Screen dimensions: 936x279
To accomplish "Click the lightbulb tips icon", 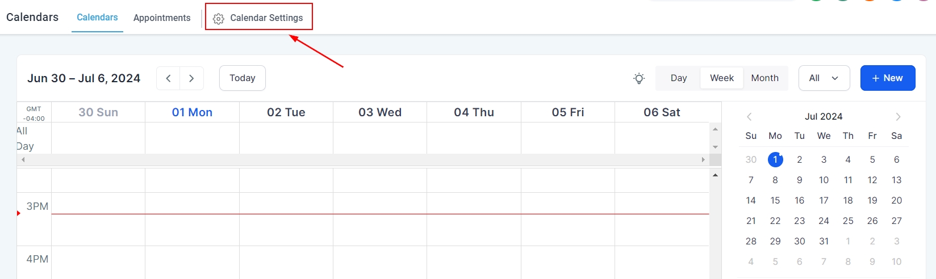I will point(639,78).
